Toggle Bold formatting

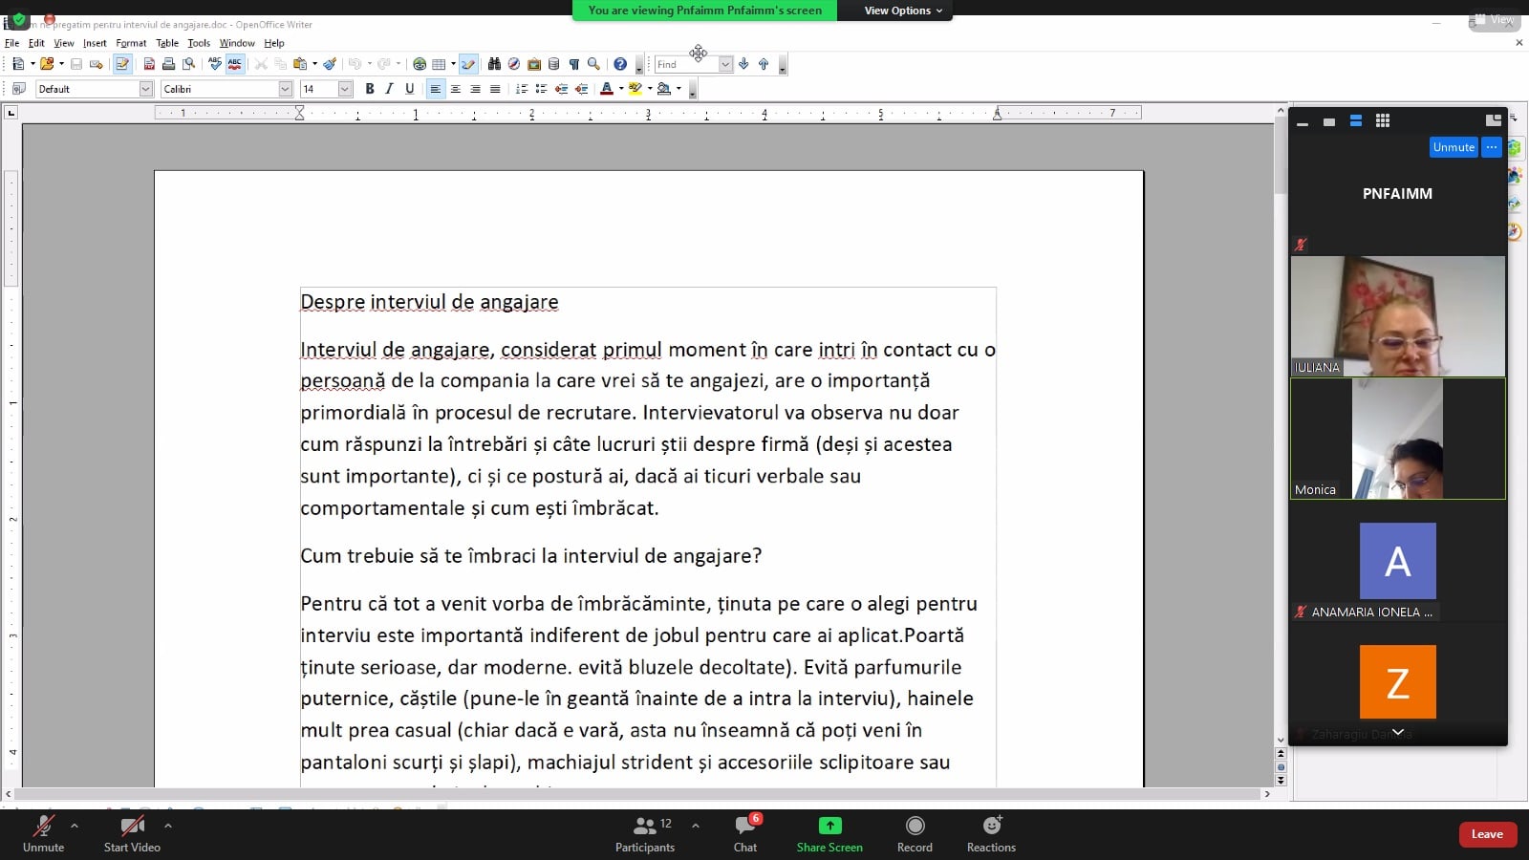(370, 89)
